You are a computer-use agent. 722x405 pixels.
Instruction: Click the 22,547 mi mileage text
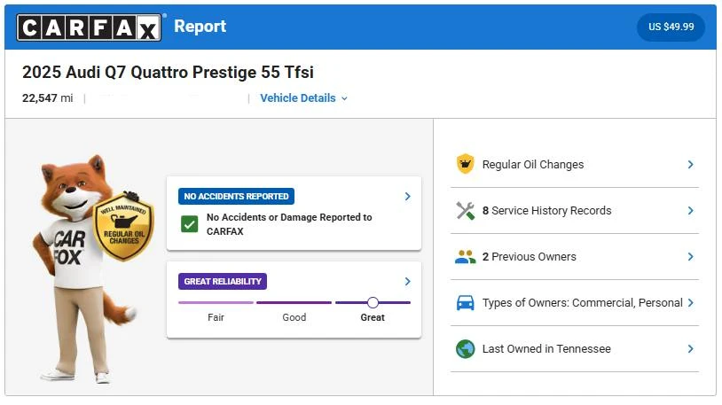(x=47, y=98)
